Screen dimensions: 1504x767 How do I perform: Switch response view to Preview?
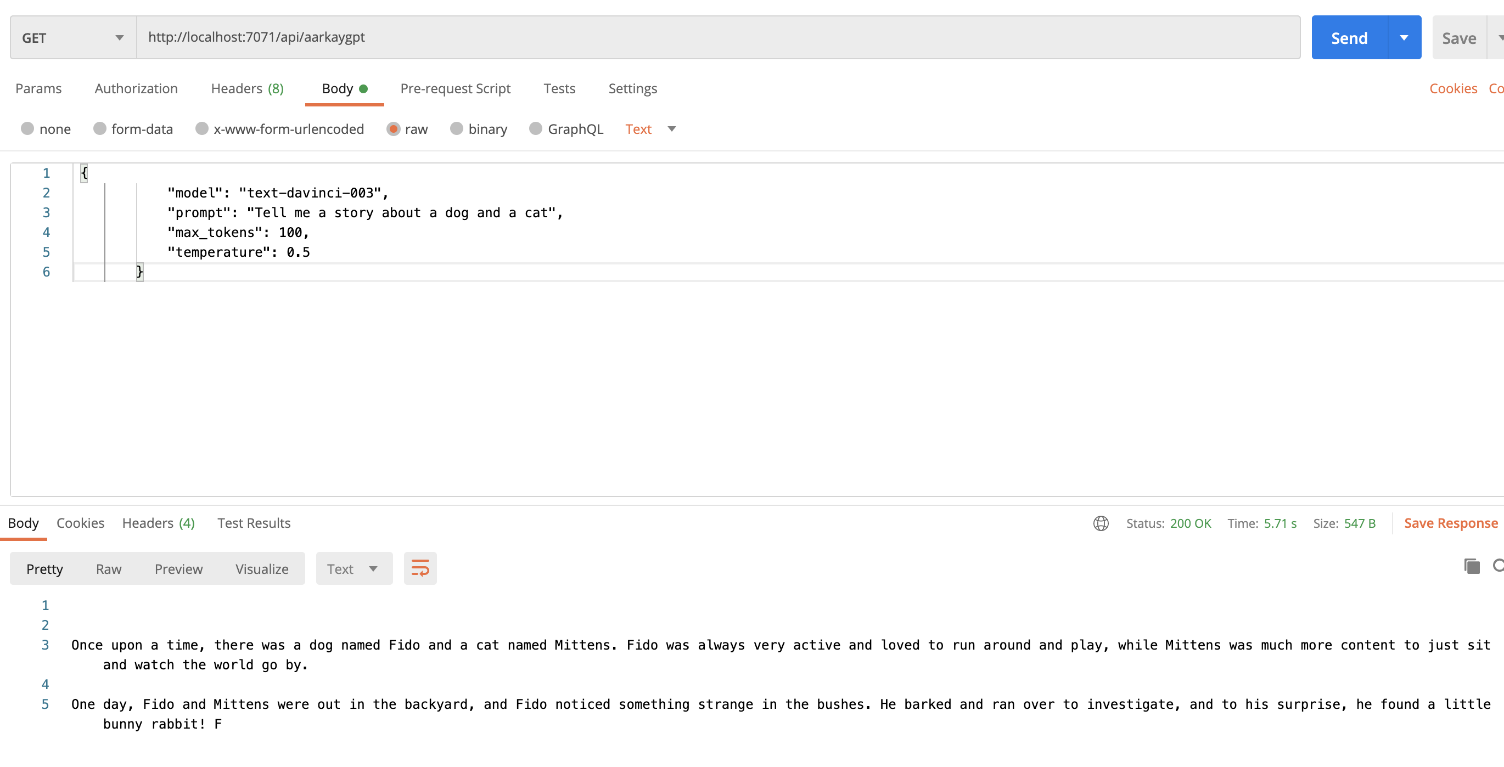[178, 568]
